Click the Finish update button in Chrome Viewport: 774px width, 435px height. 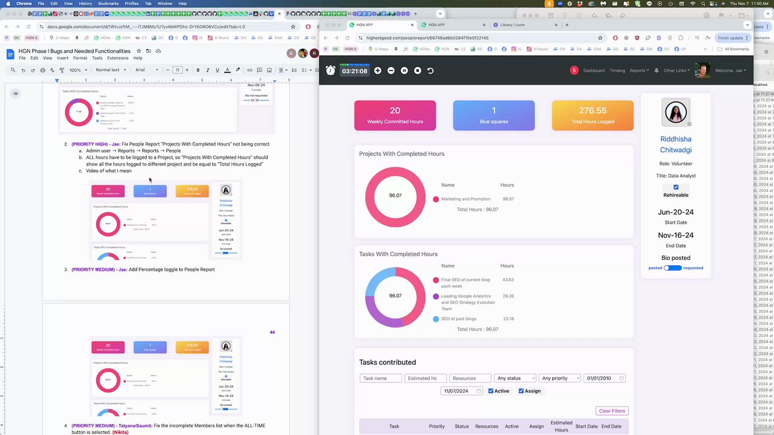pyautogui.click(x=733, y=37)
